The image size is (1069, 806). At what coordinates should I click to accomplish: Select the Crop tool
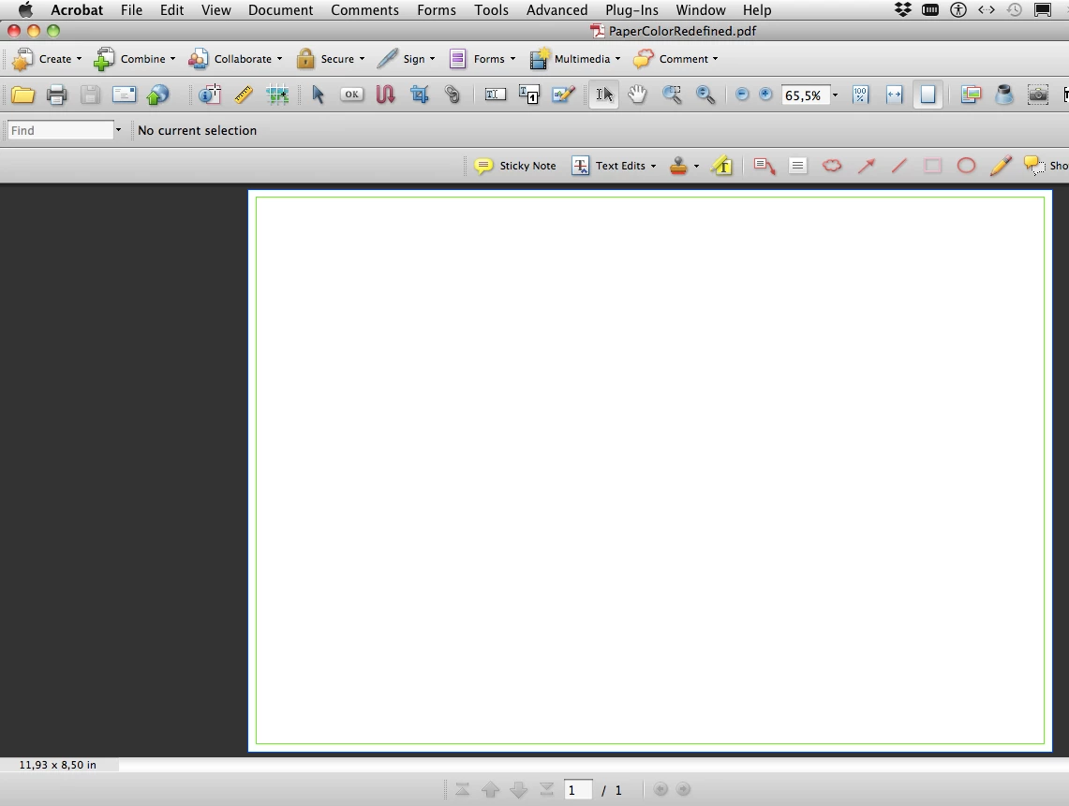[420, 95]
